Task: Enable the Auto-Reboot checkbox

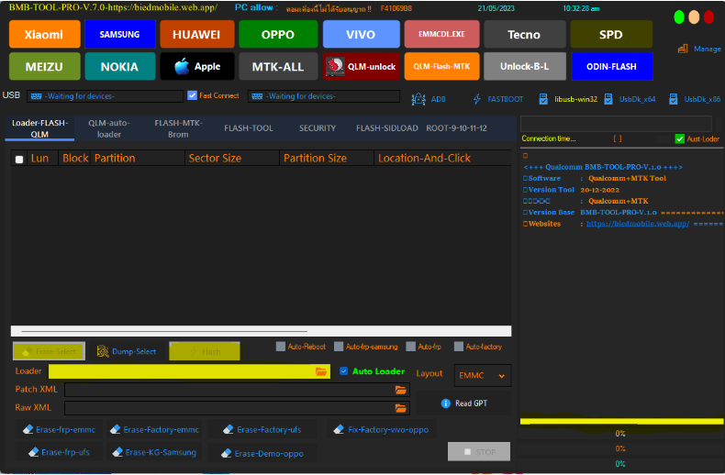Action: (280, 346)
